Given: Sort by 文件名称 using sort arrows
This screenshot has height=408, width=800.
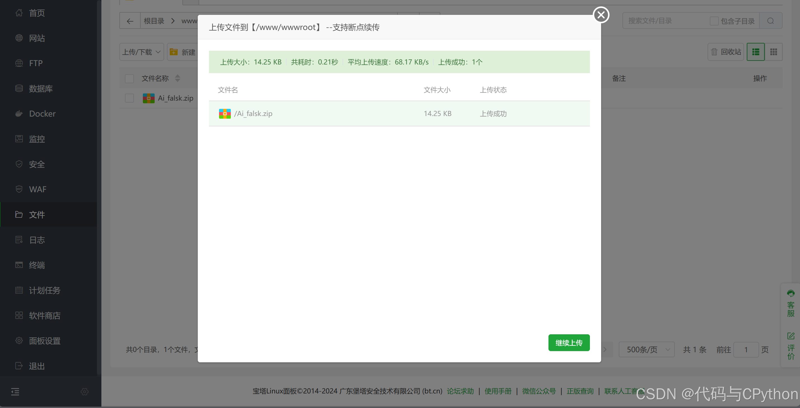Looking at the screenshot, I should click(177, 78).
